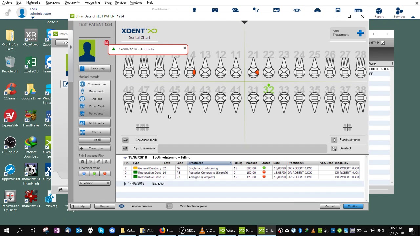
Task: Open OBS Studio desktop icon
Action: 10,145
